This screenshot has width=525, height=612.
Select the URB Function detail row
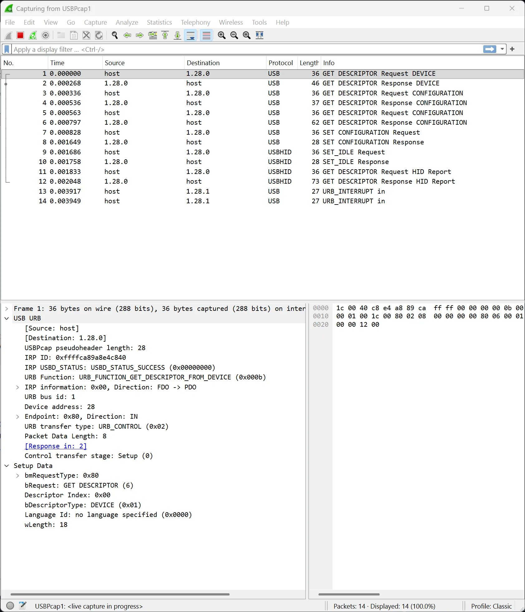145,377
